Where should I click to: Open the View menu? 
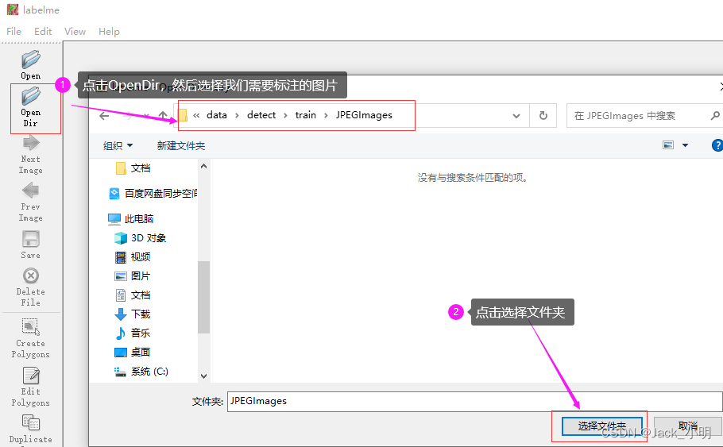tap(75, 31)
